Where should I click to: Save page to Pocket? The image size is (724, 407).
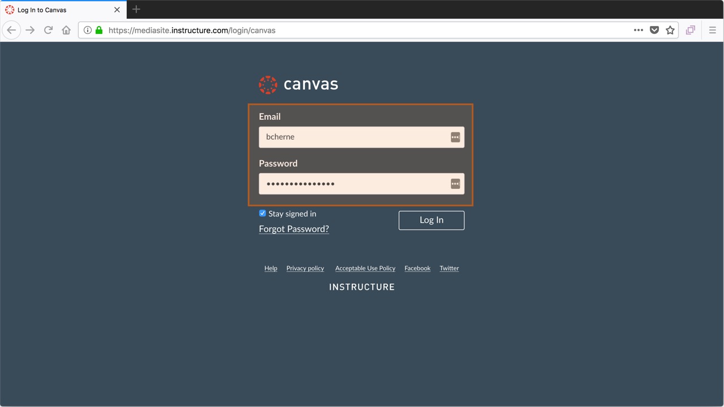coord(654,30)
